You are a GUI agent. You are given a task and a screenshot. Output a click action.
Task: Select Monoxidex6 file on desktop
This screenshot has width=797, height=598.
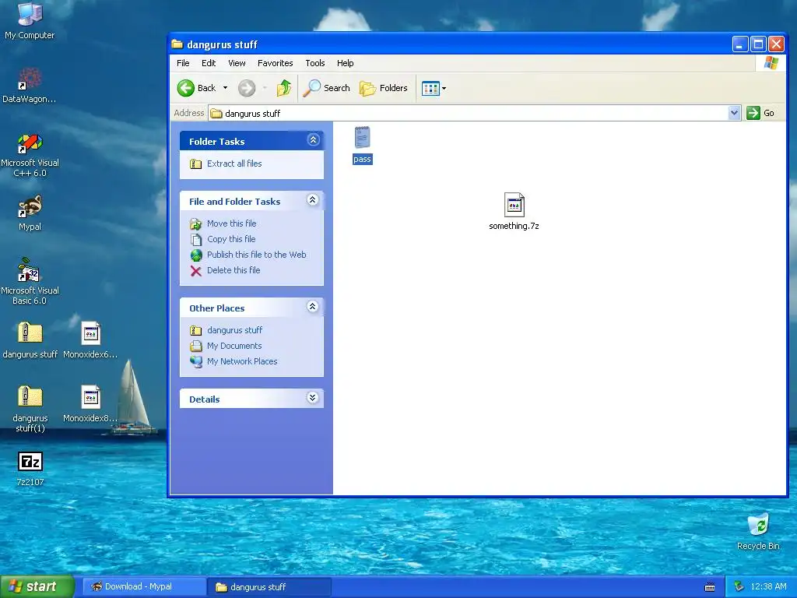point(90,333)
